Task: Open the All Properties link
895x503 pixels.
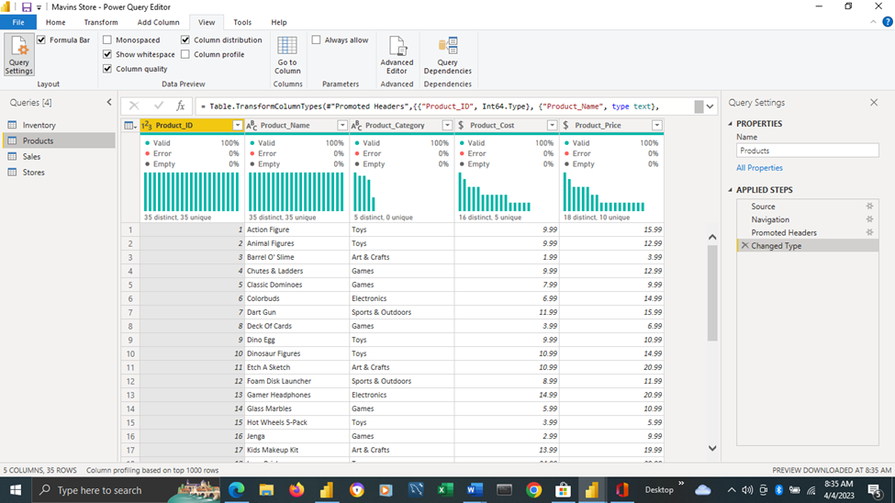Action: coord(759,168)
